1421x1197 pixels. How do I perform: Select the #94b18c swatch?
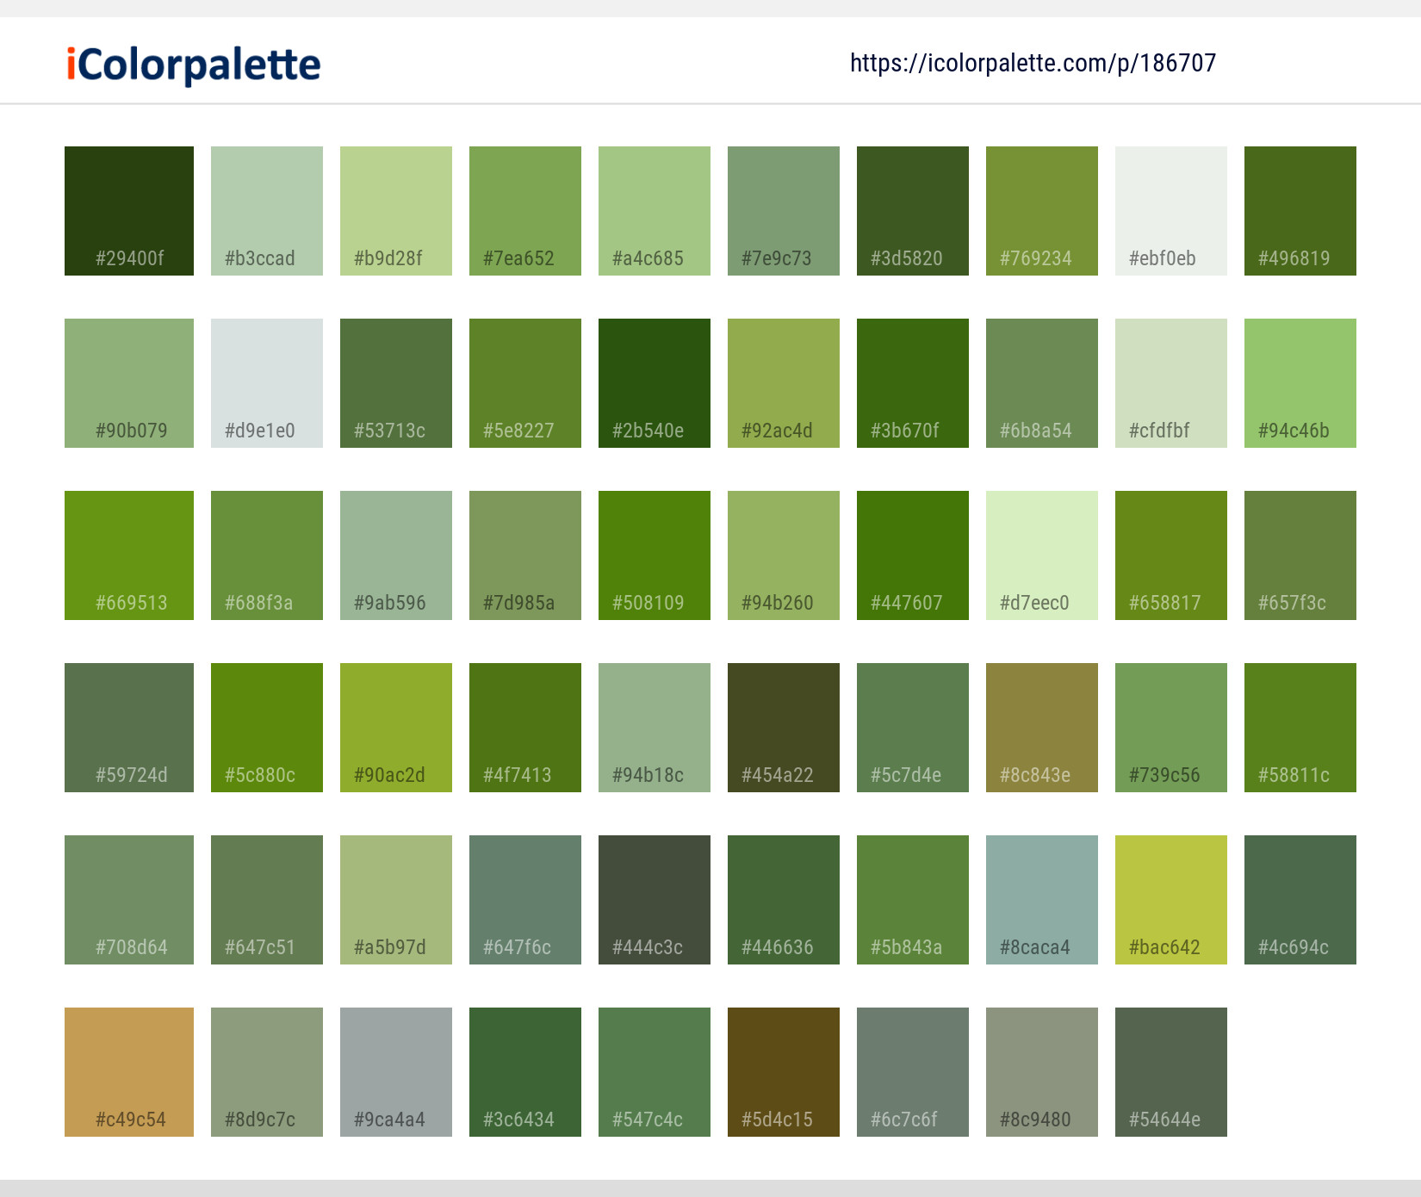655,728
